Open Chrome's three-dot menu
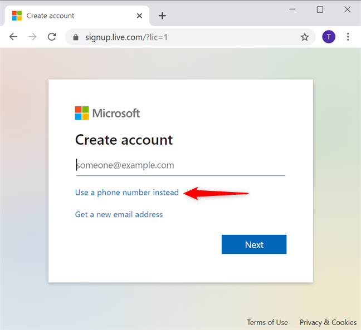Screen dimensions: 361x330 coord(348,37)
